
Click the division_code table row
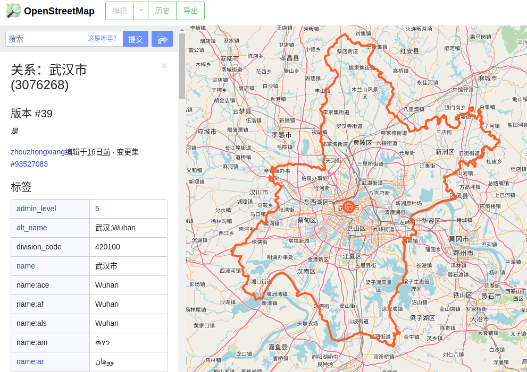[x=89, y=247]
